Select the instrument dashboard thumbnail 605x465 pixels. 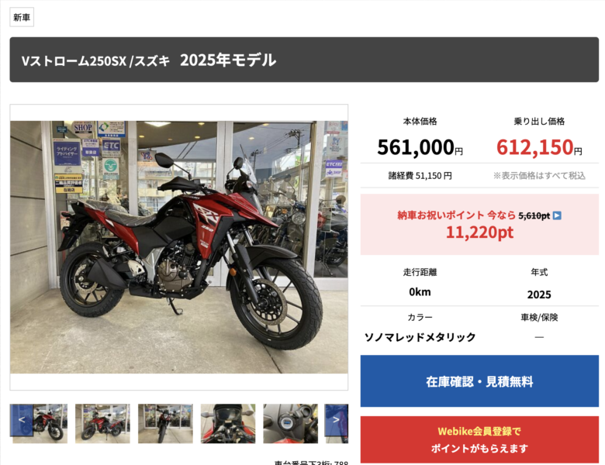(x=228, y=423)
